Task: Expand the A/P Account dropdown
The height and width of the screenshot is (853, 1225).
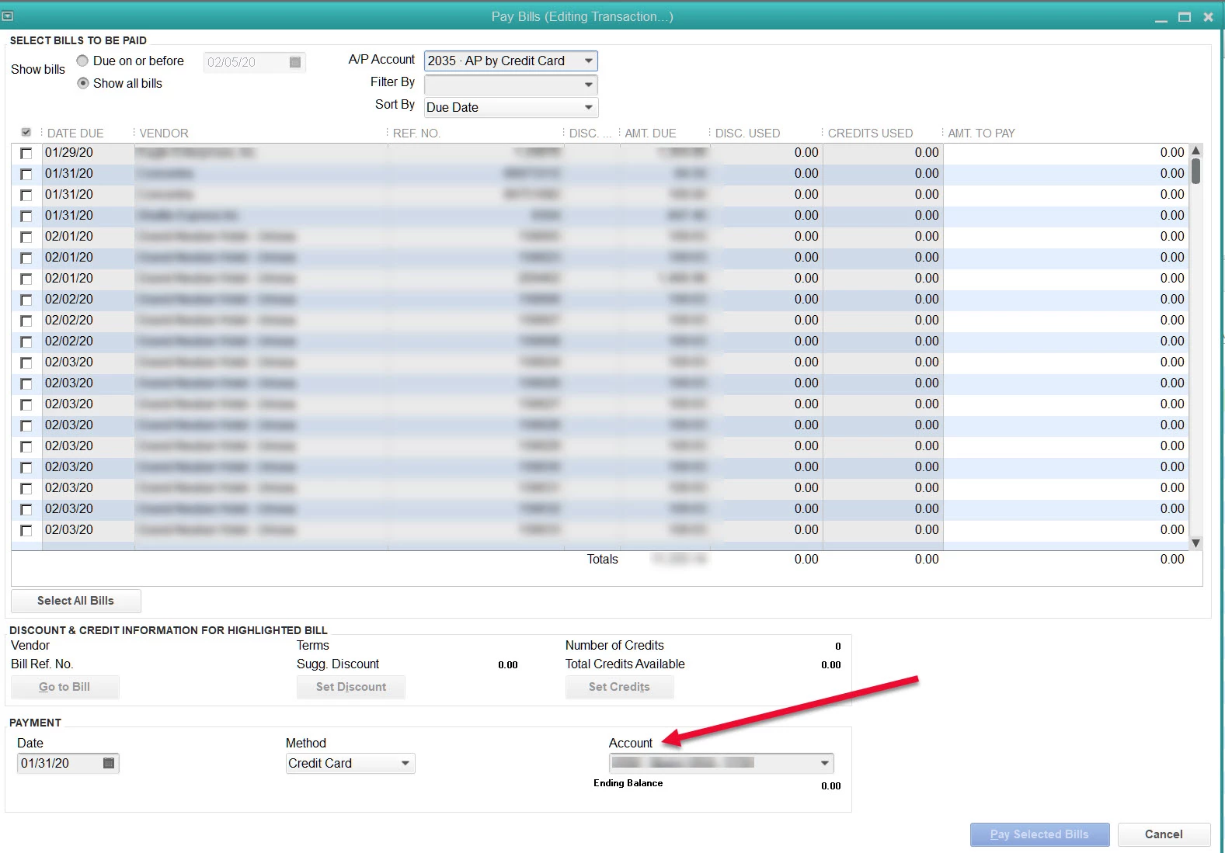Action: 589,61
